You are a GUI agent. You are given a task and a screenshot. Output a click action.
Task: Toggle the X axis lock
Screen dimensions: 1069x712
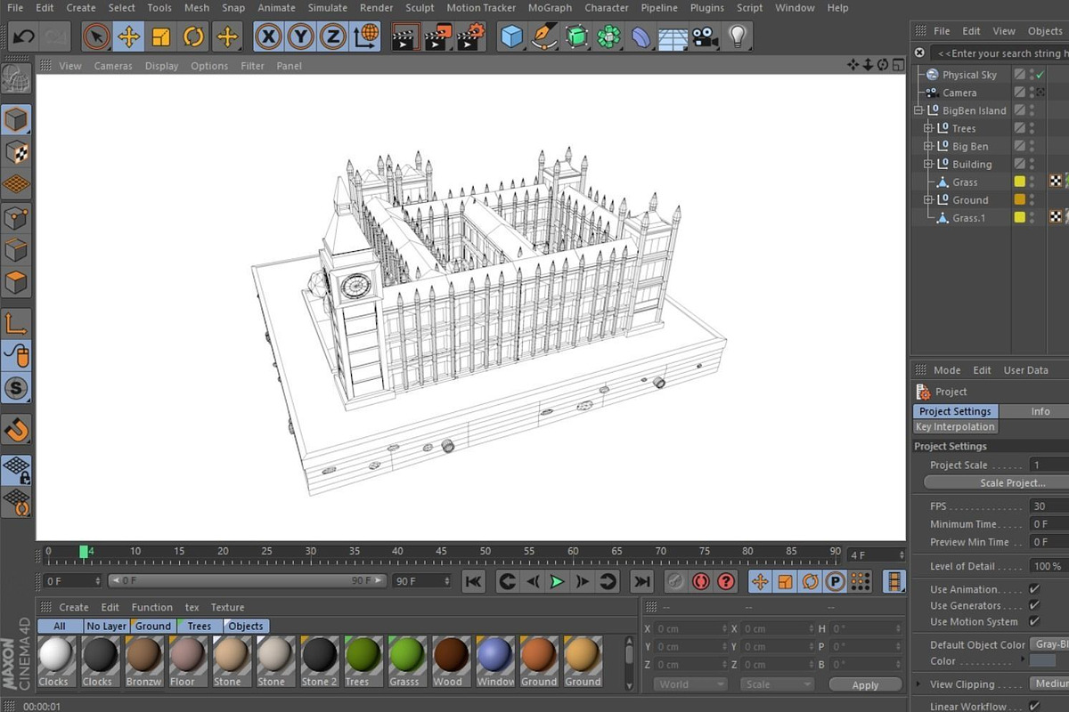[269, 36]
